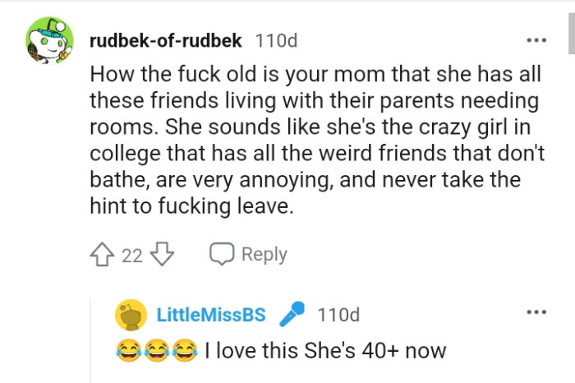Open three-dot menu on LittleMissBS's reply
575x383 pixels.
coord(536,312)
